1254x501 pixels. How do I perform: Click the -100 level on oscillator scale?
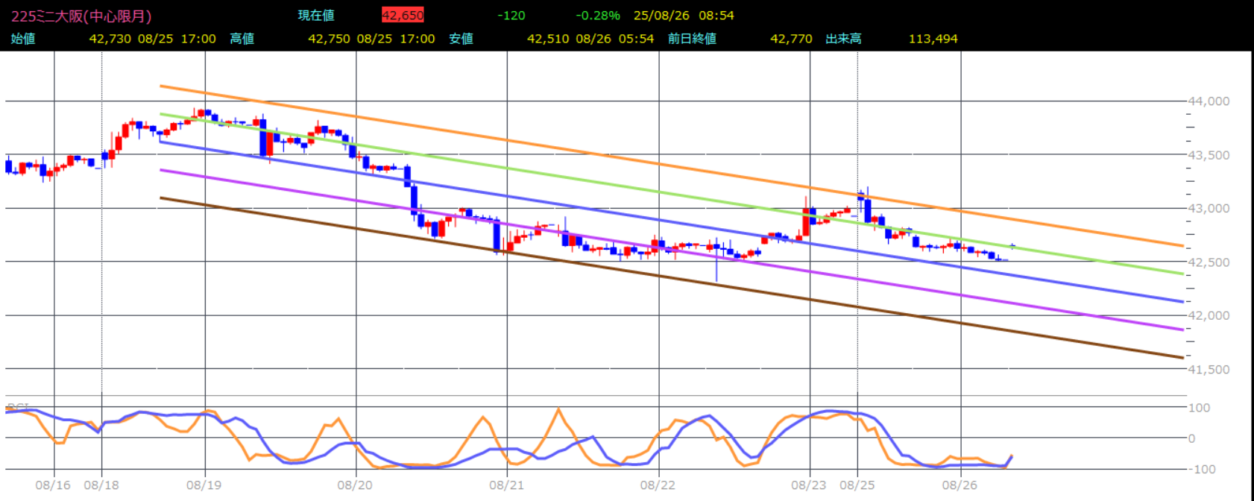pos(1201,470)
